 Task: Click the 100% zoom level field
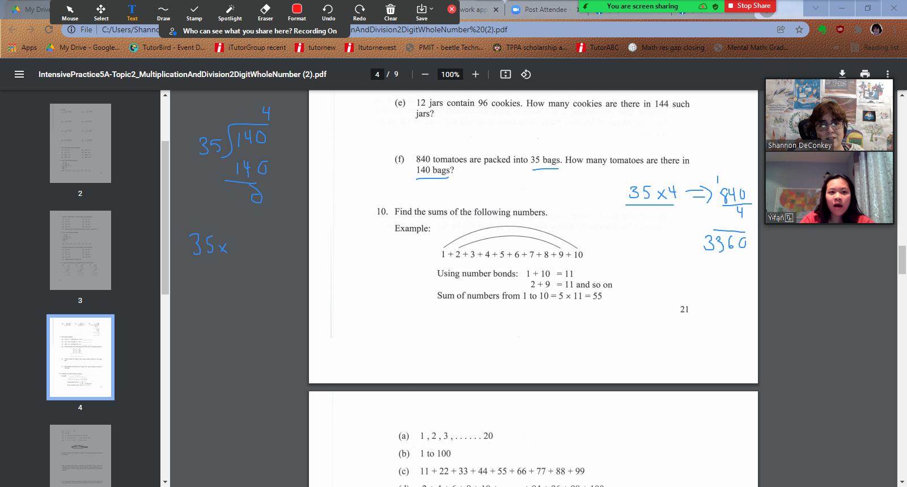[x=450, y=74]
